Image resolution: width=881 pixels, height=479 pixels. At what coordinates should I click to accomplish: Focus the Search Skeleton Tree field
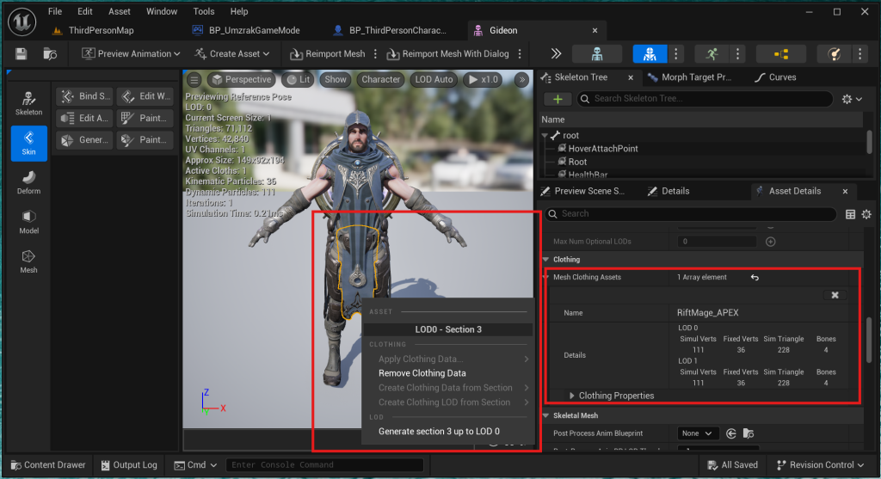pyautogui.click(x=705, y=99)
